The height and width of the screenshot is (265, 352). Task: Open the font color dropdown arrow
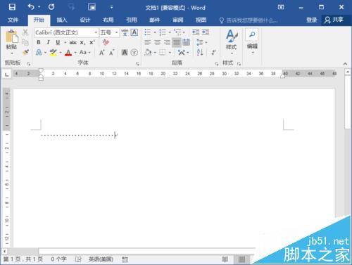(75, 53)
